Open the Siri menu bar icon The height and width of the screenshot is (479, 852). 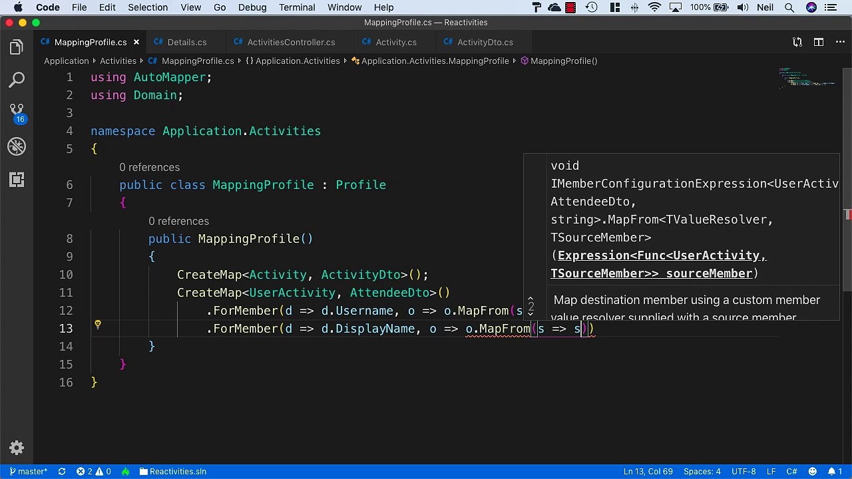(x=811, y=7)
